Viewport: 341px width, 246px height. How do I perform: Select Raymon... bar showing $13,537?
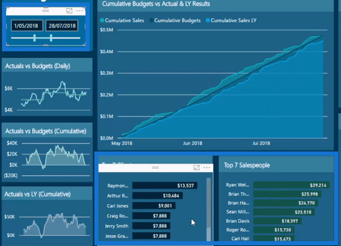coord(165,185)
